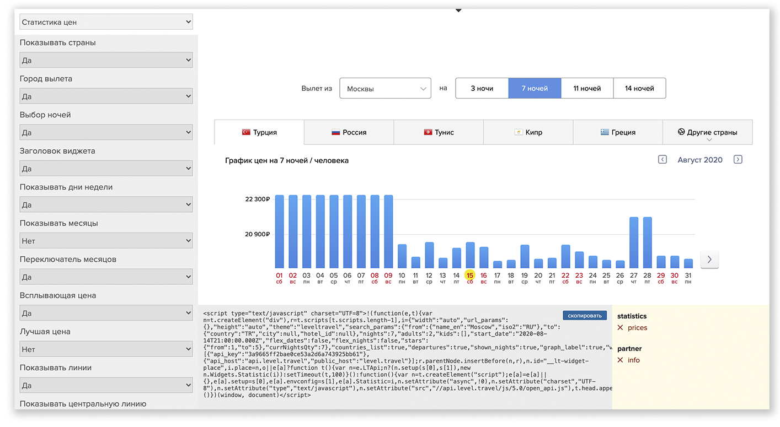Select 3 ночи duration
Screen dimensions: 780x427
pyautogui.click(x=482, y=88)
